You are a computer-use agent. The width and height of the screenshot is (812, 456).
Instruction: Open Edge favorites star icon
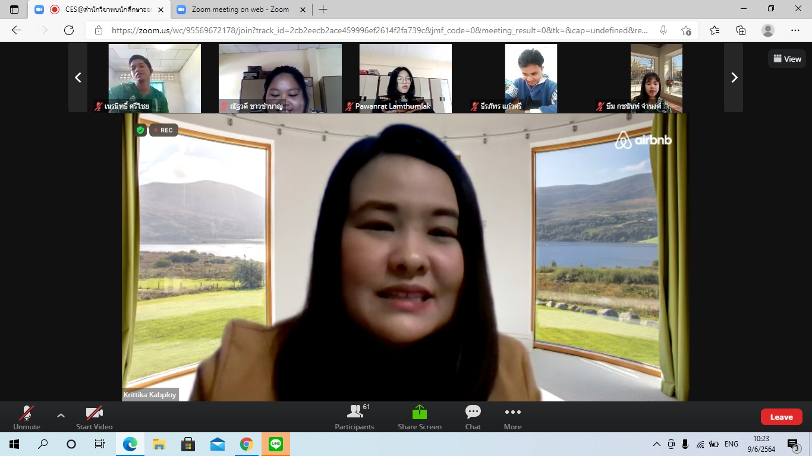[x=714, y=30]
